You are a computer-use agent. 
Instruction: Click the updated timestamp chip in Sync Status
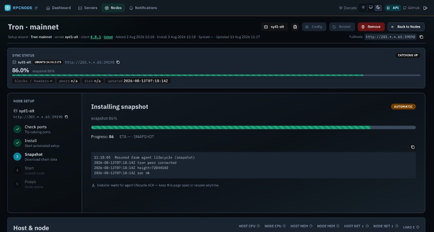[138, 81]
